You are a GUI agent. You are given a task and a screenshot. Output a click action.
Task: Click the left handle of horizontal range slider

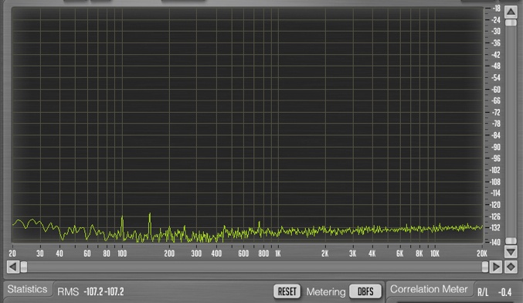24,267
